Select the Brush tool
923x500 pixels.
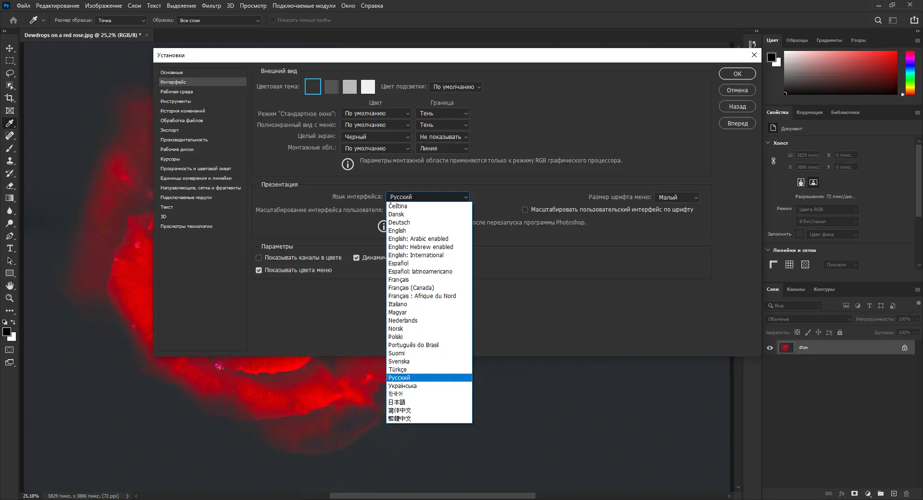(10, 148)
